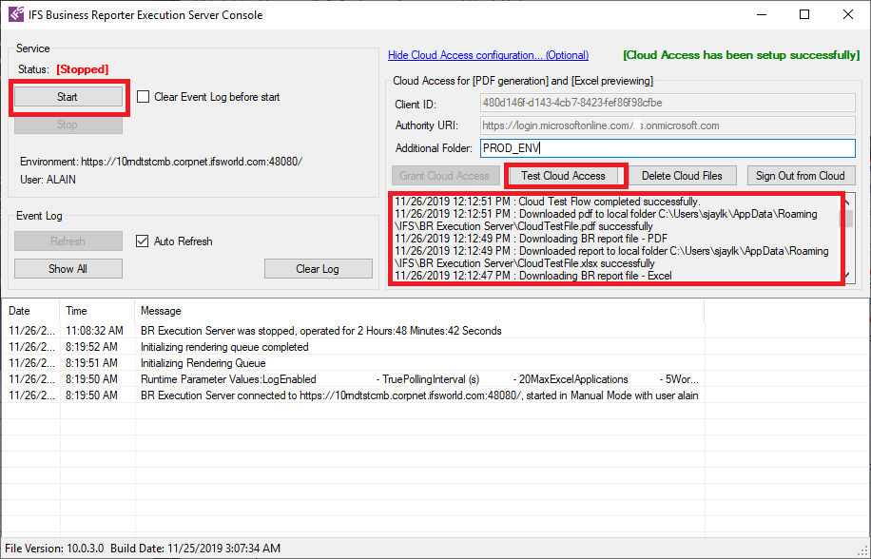This screenshot has height=559, width=871.
Task: Click the Authority URI field
Action: (x=668, y=125)
